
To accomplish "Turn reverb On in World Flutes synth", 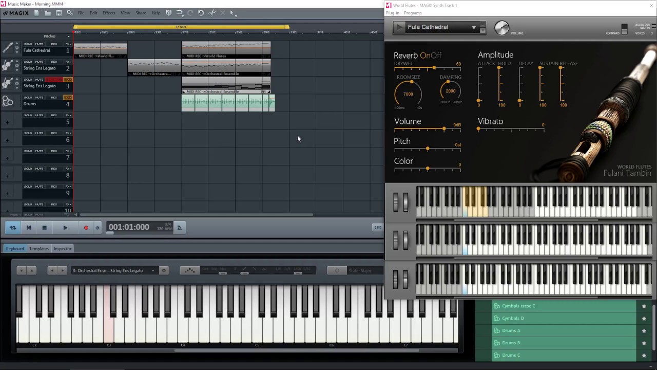I will [x=424, y=55].
